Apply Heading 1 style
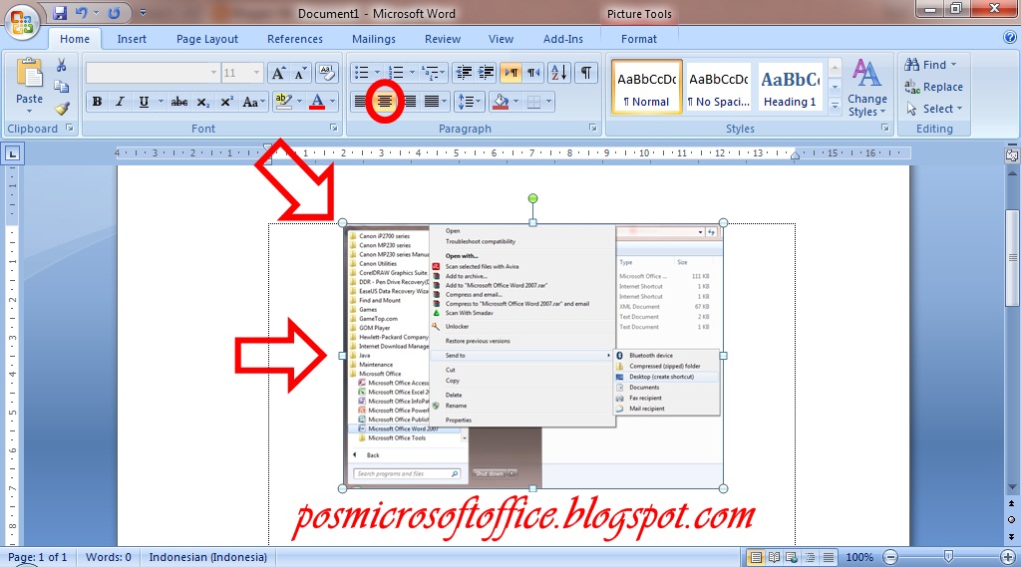Image resolution: width=1021 pixels, height=567 pixels. click(790, 88)
